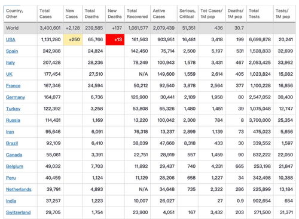299x219 pixels.
Task: Click India total tests 902,654
Action: point(262,201)
